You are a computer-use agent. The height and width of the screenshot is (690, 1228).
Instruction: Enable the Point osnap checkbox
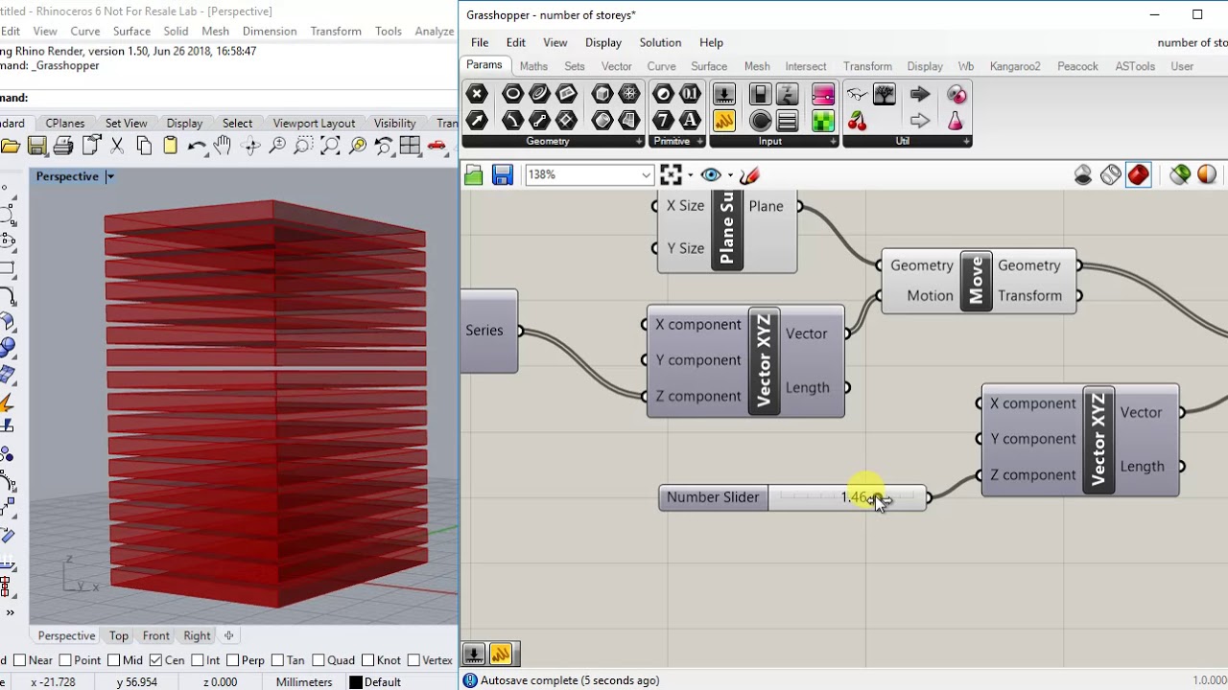pyautogui.click(x=65, y=660)
